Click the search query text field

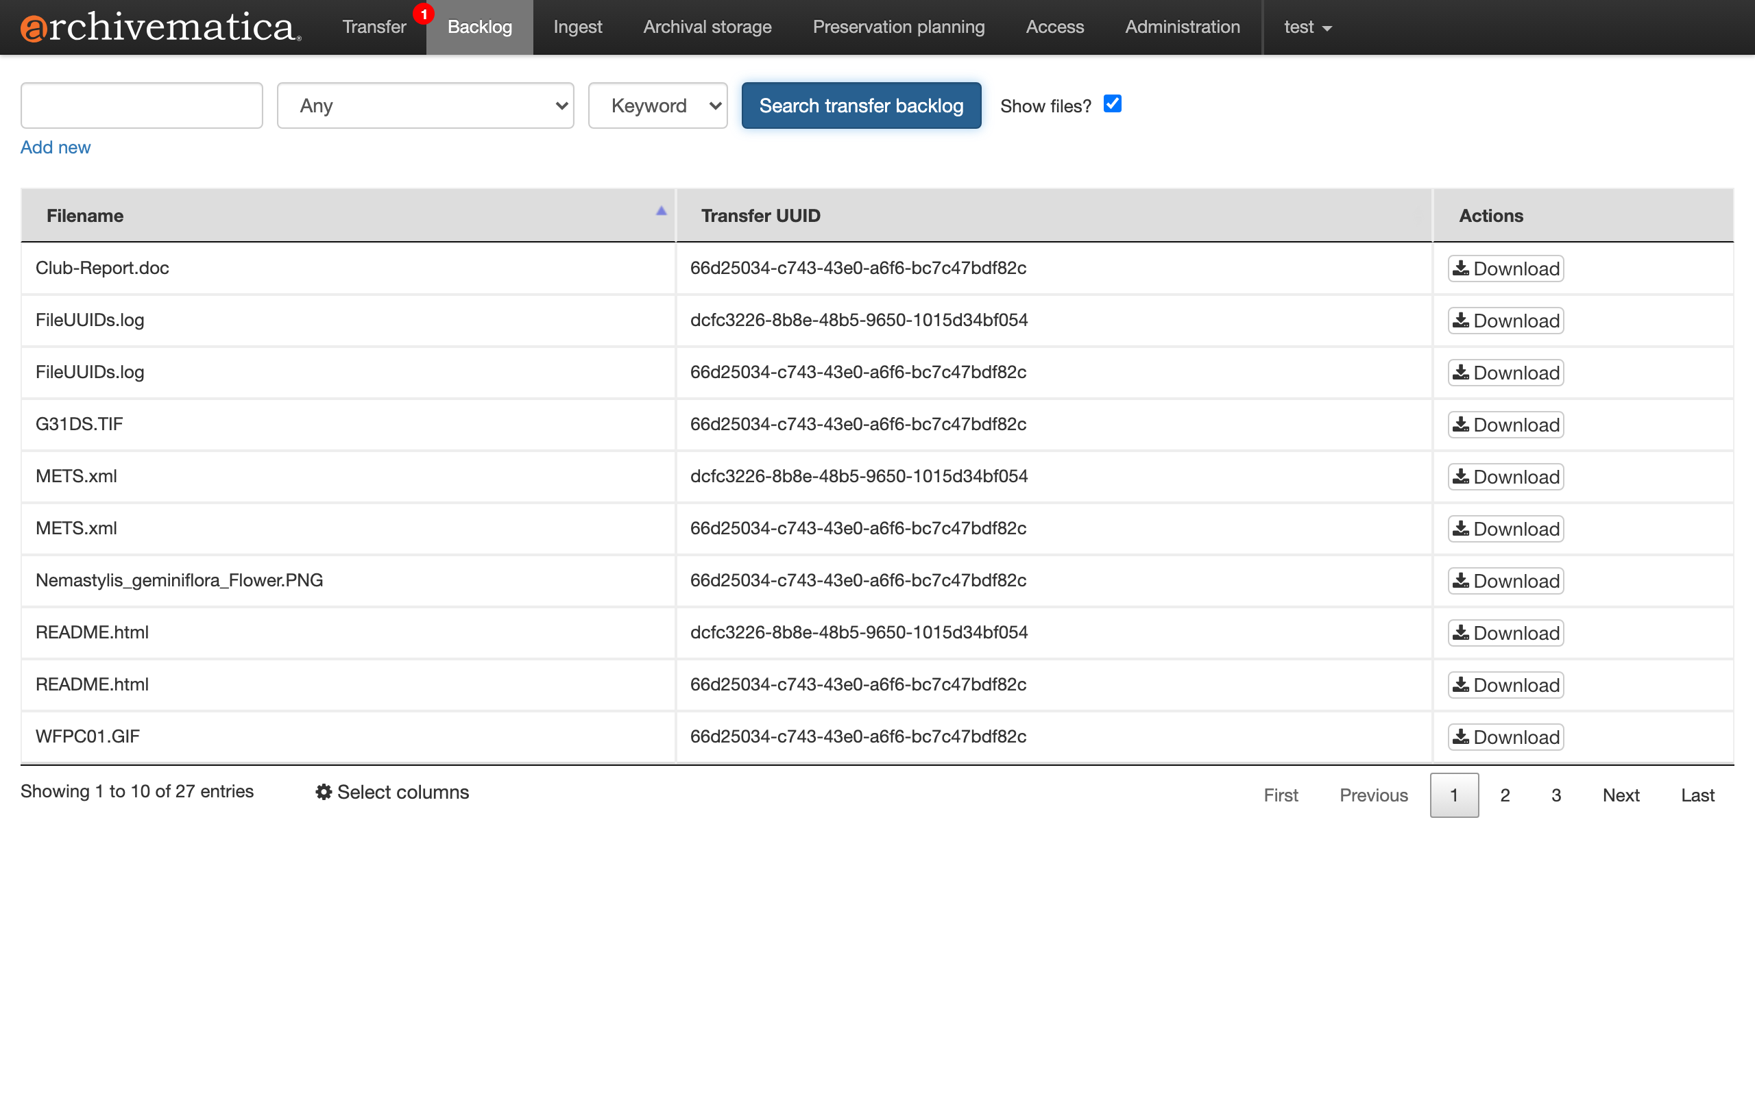coord(141,105)
